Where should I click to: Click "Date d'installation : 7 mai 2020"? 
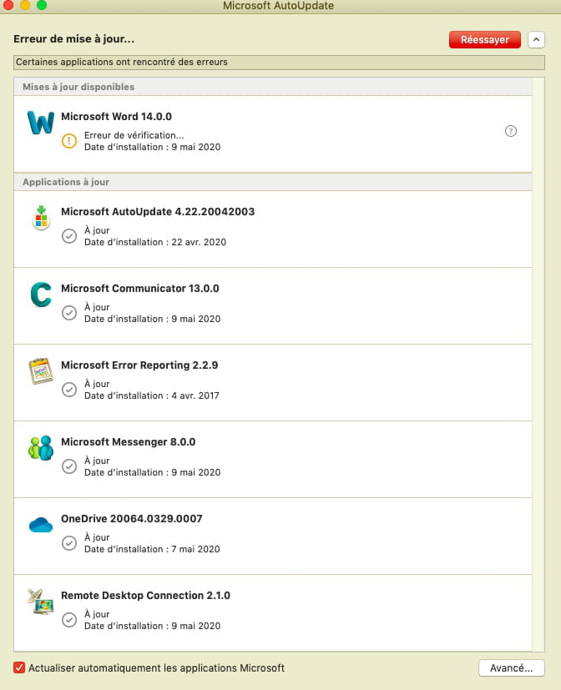point(152,549)
